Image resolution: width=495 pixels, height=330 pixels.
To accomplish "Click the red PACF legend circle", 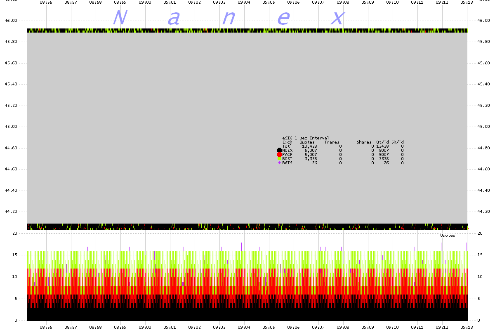I will tap(279, 154).
